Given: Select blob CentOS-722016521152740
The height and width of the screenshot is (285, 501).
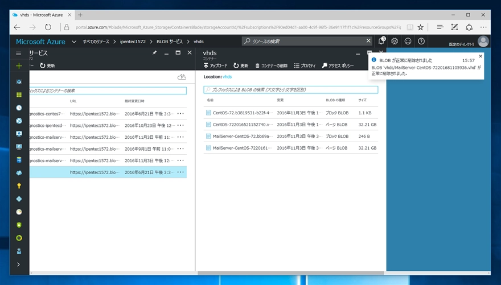Looking at the screenshot, I should click(291, 125).
